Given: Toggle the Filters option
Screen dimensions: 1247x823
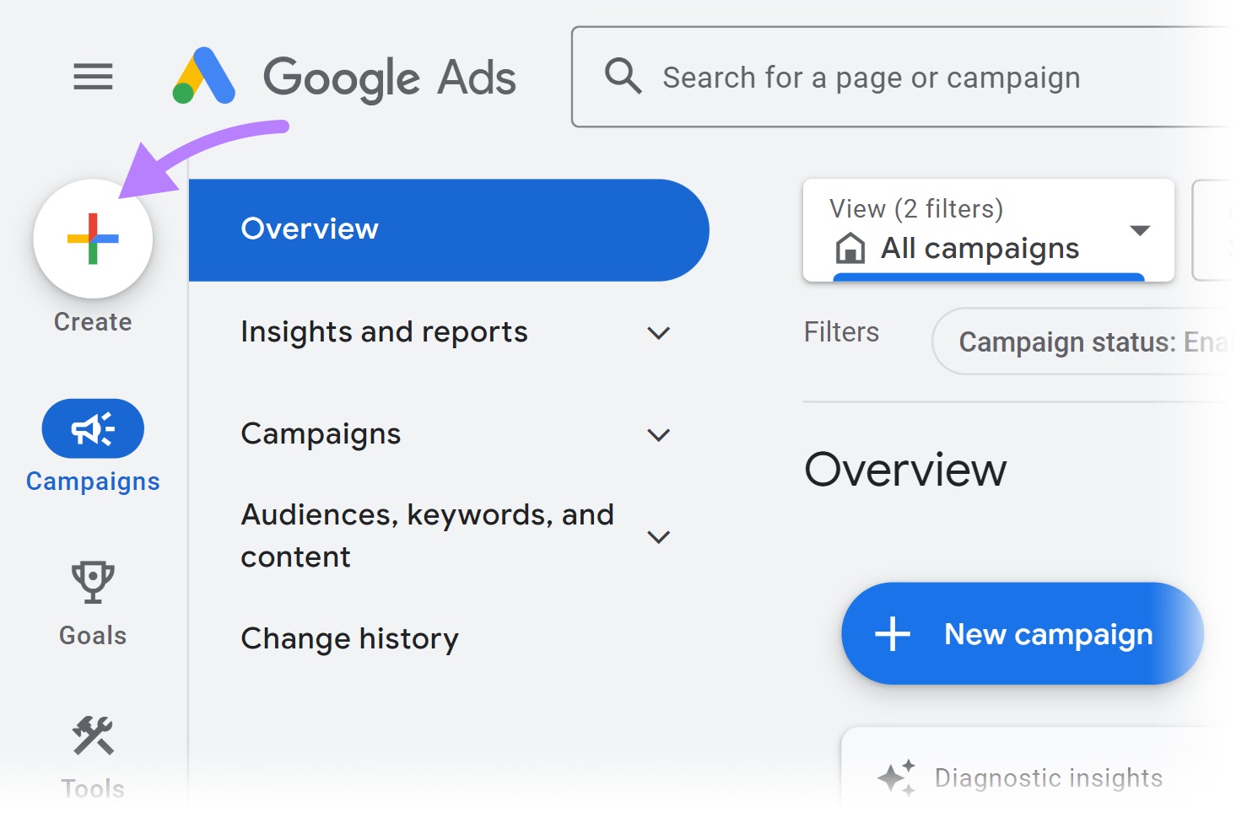Looking at the screenshot, I should point(841,332).
